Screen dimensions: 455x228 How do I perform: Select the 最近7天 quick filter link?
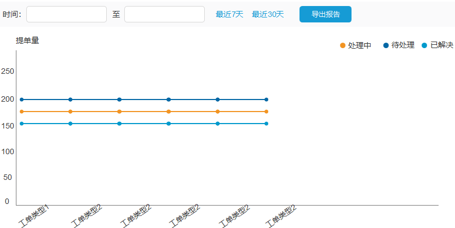[229, 14]
